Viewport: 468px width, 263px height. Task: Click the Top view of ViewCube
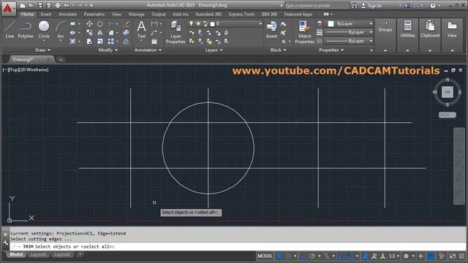(x=447, y=92)
